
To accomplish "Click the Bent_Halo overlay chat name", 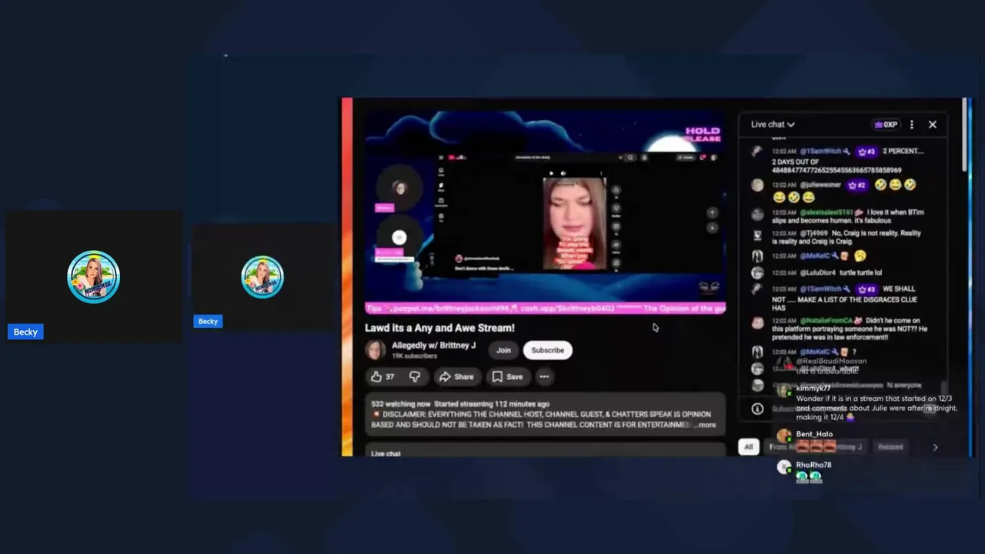I will click(814, 434).
